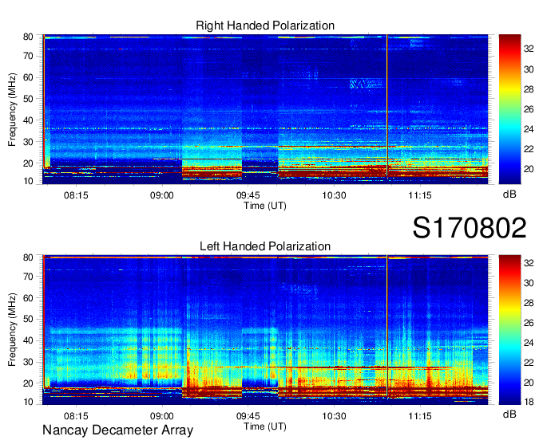
Task: Click the 26 value on Right Handed color bar
Action: tap(529, 109)
